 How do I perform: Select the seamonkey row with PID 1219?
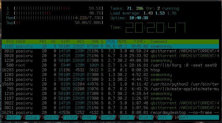point(110,94)
